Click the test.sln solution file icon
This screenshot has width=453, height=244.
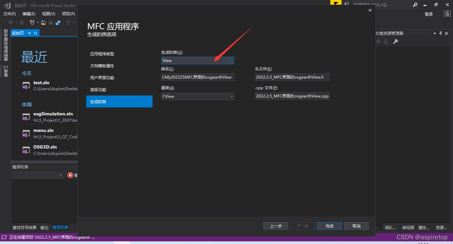click(x=26, y=86)
